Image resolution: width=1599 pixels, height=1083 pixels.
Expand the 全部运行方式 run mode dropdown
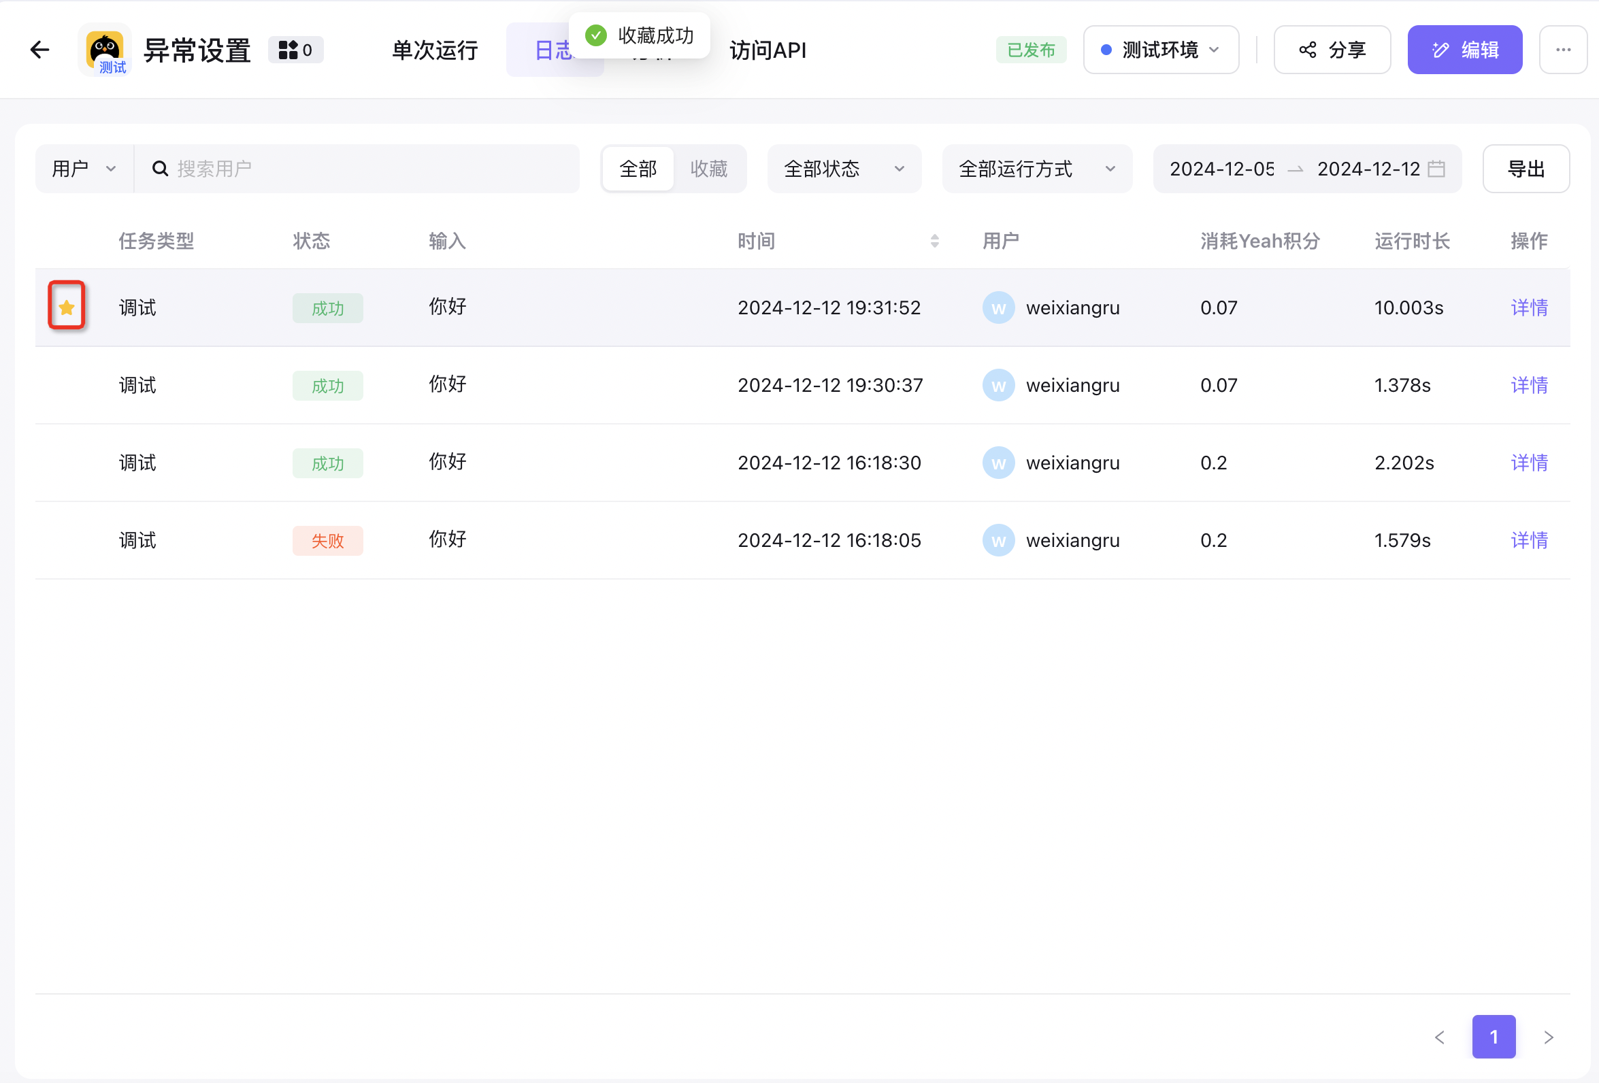point(1037,169)
